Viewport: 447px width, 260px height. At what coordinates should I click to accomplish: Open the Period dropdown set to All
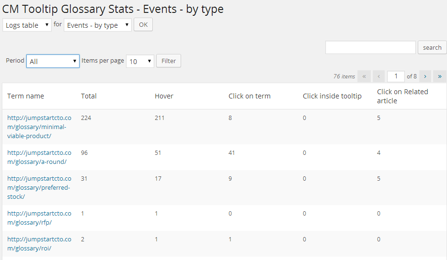coord(53,61)
